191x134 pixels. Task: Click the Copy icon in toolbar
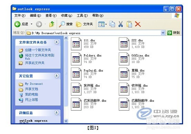pos(112,24)
